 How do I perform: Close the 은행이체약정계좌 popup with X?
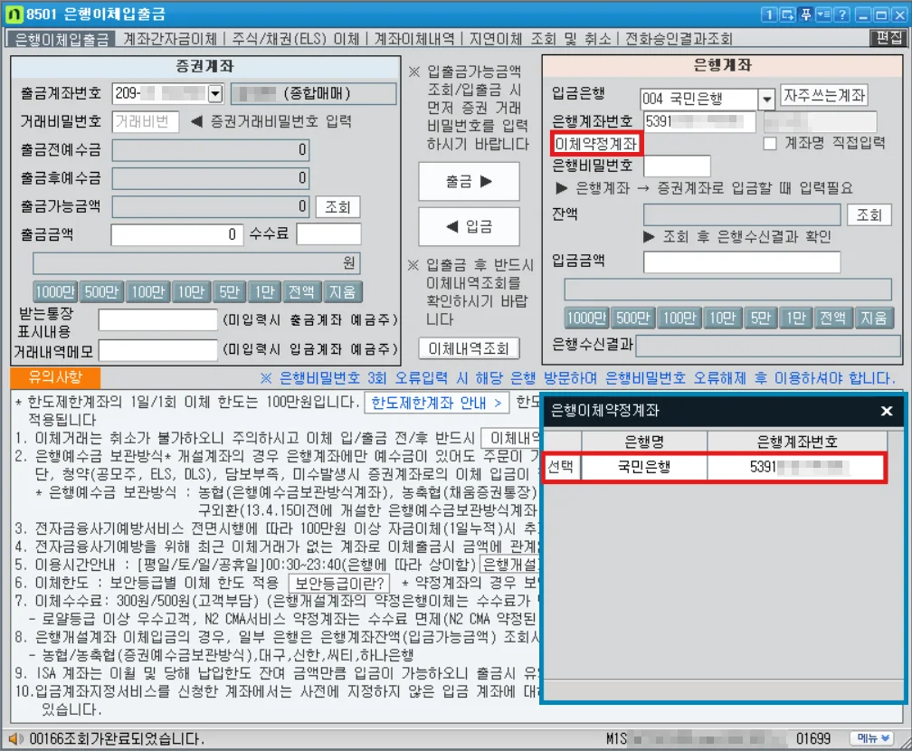pyautogui.click(x=887, y=412)
